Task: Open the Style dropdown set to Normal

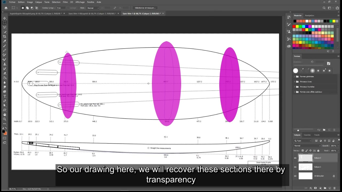Action: tap(93, 8)
